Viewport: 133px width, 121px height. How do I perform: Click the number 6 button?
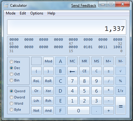(97, 91)
